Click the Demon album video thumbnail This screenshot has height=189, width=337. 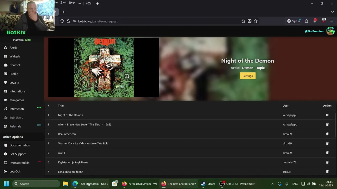tap(104, 67)
